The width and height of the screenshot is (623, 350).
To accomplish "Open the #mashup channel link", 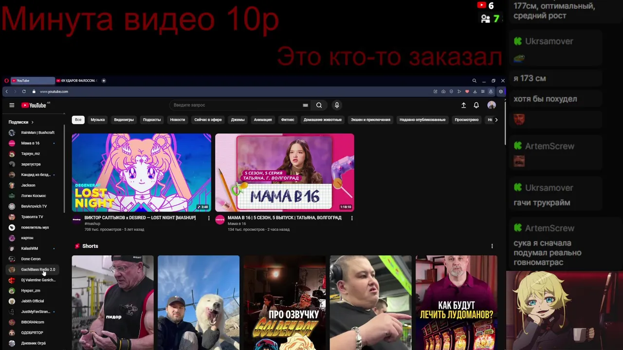I will 92,224.
